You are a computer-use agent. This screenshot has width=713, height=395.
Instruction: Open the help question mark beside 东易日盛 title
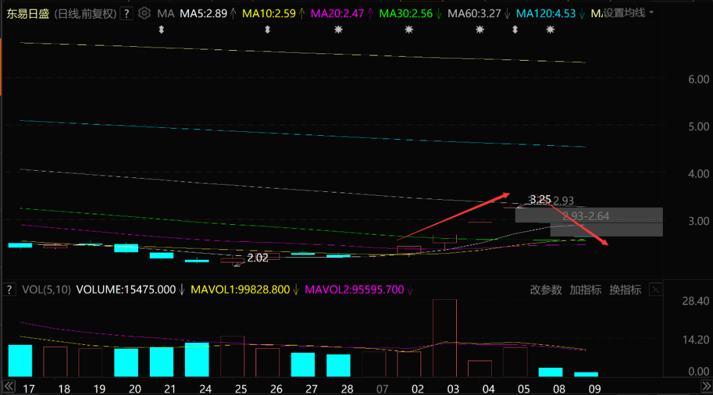(126, 14)
